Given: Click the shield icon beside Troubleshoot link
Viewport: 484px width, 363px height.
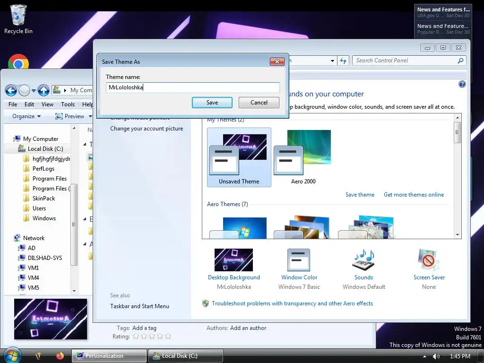Looking at the screenshot, I should (205, 303).
